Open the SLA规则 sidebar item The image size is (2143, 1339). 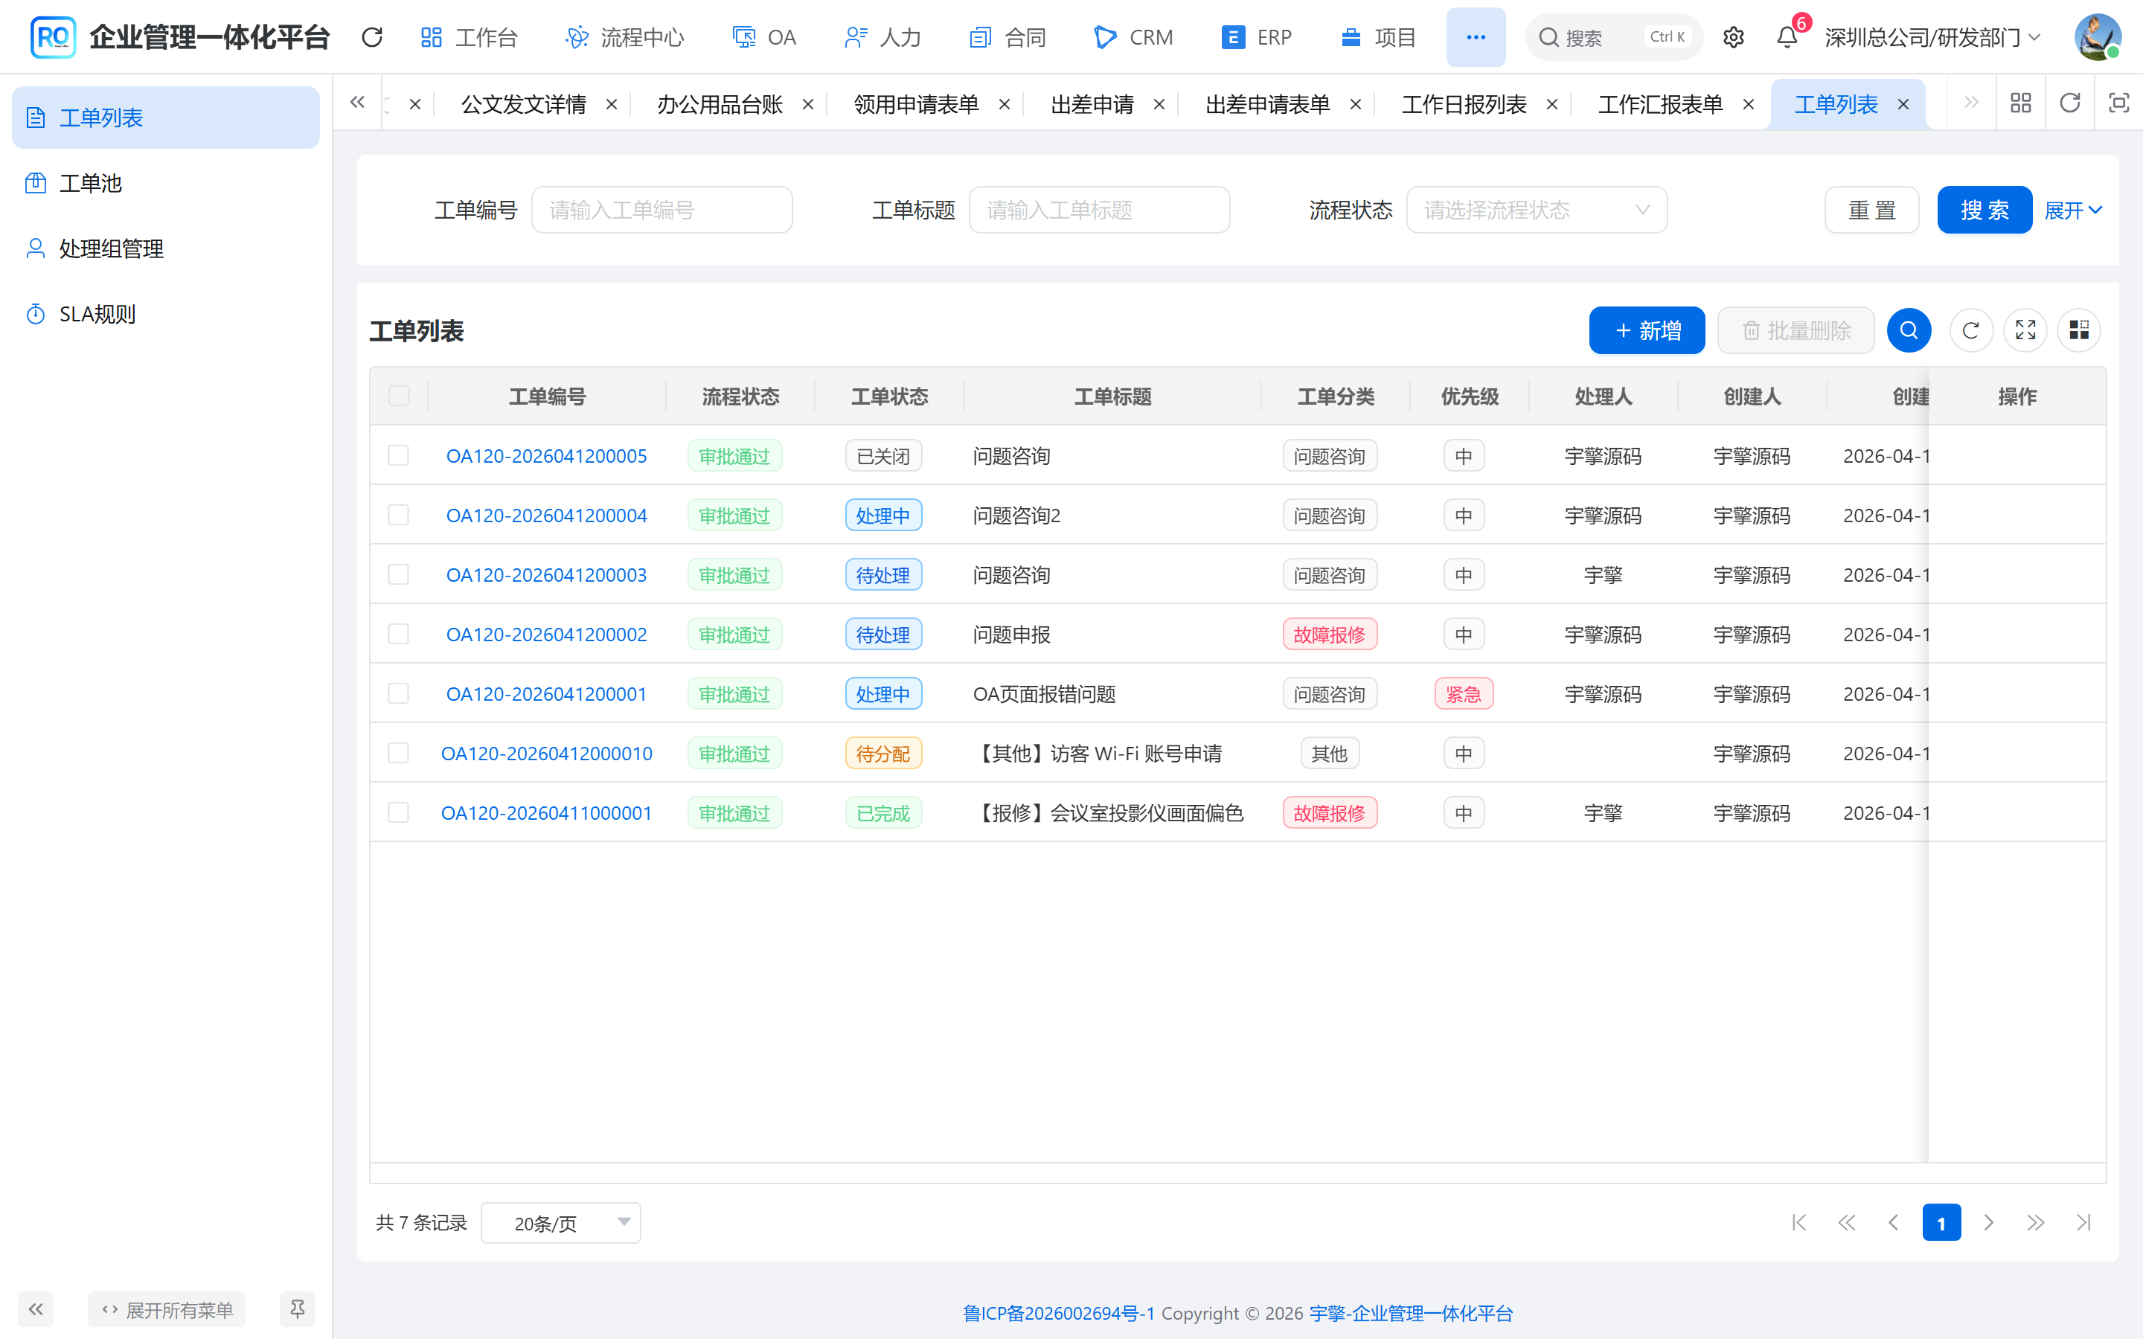tap(166, 315)
